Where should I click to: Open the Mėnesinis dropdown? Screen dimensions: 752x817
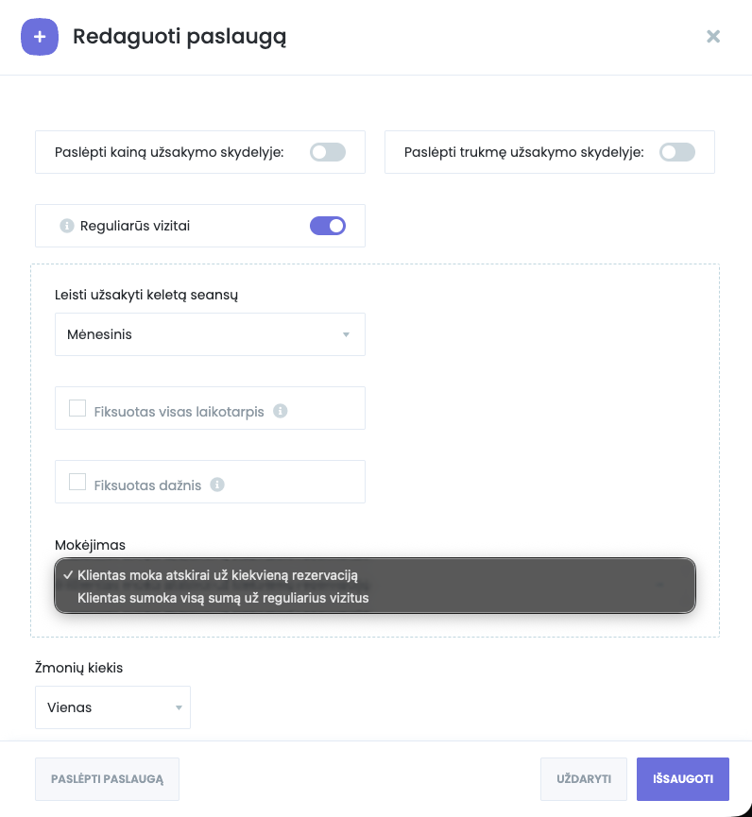210,334
